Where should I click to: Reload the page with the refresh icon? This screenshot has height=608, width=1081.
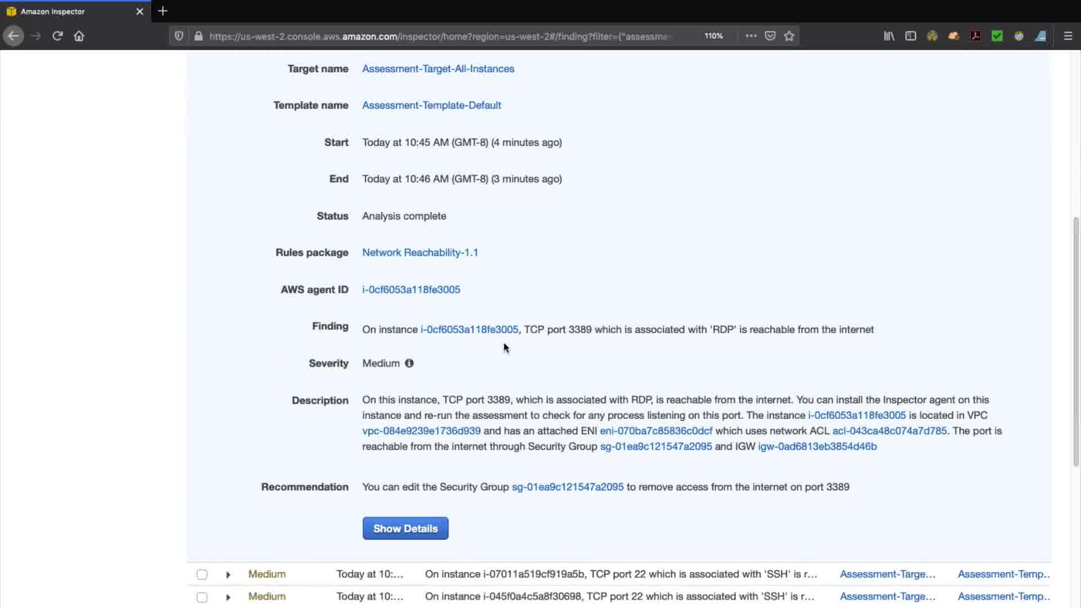[x=57, y=36]
